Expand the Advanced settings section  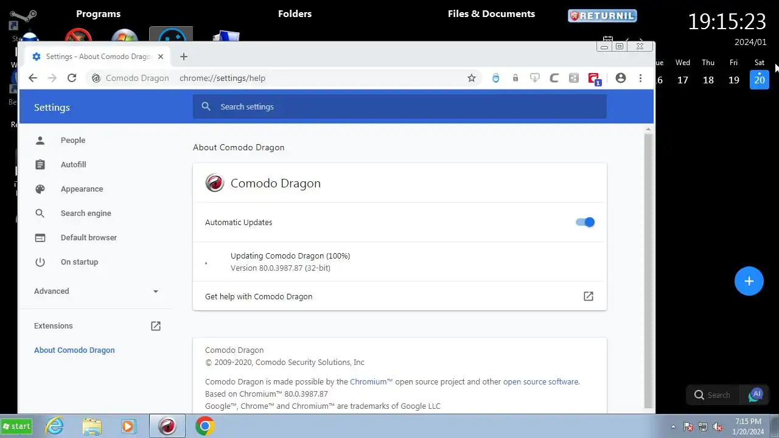tap(96, 291)
